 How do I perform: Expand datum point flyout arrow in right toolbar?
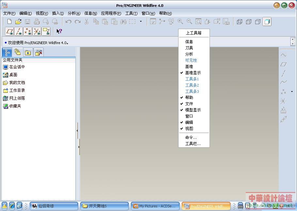click(x=292, y=91)
